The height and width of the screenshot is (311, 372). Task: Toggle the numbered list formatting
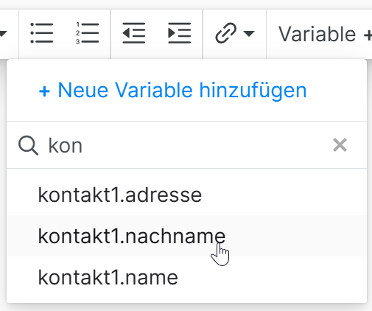point(87,33)
